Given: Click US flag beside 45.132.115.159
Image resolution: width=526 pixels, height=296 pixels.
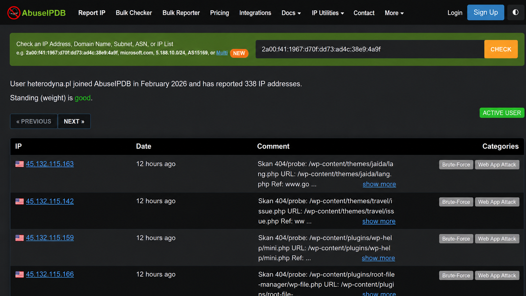Looking at the screenshot, I should click(19, 238).
